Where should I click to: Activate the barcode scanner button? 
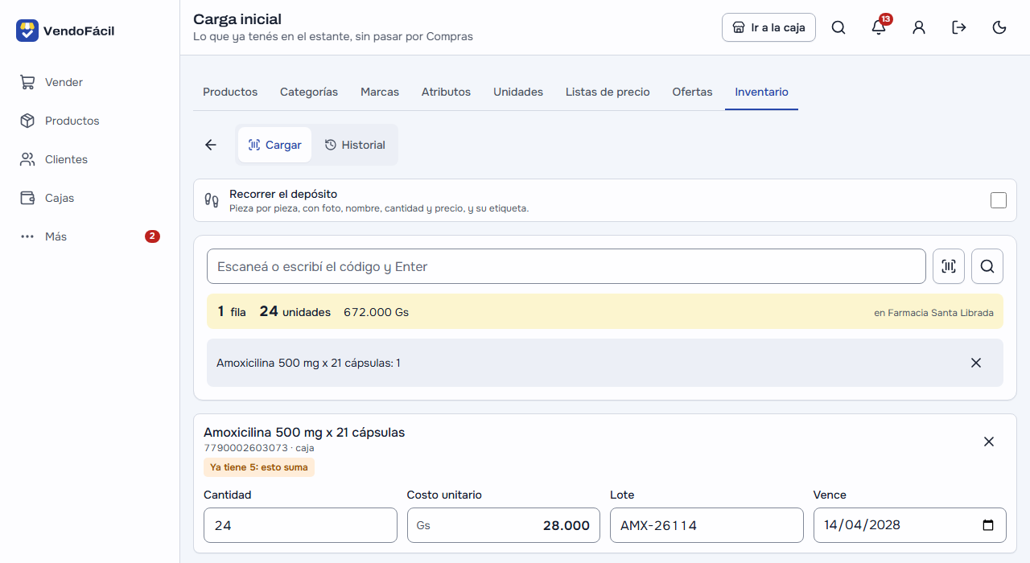[x=949, y=266]
